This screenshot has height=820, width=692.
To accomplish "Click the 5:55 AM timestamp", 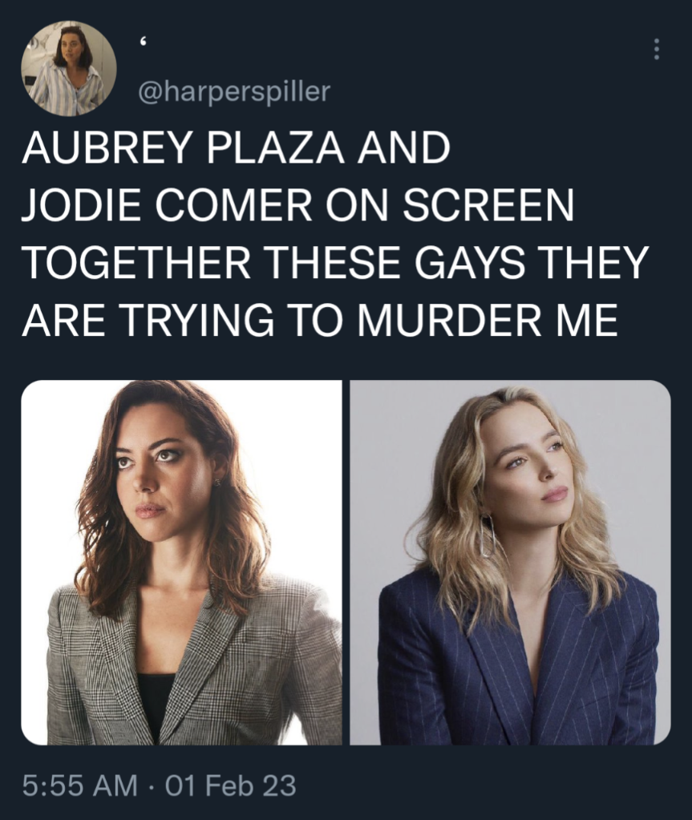I will click(79, 786).
